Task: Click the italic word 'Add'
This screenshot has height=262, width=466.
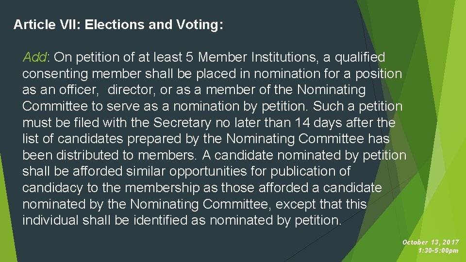Action: (34, 58)
